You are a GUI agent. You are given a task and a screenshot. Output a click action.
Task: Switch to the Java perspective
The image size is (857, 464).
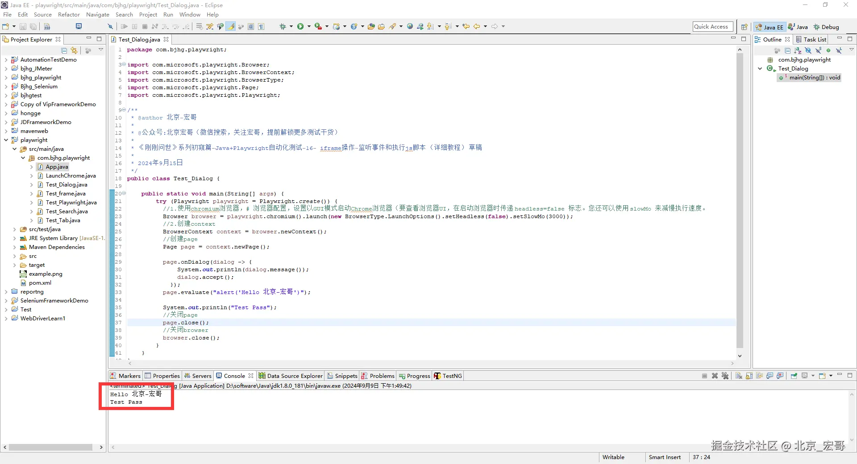pos(798,27)
